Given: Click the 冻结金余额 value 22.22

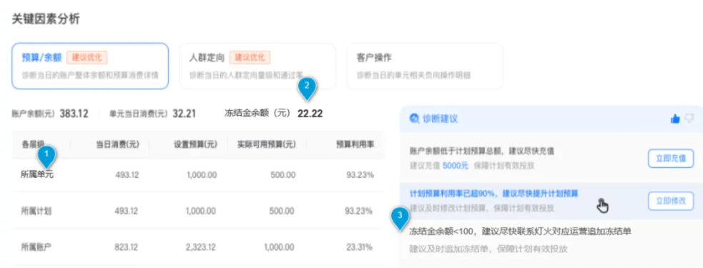Looking at the screenshot, I should coord(310,114).
